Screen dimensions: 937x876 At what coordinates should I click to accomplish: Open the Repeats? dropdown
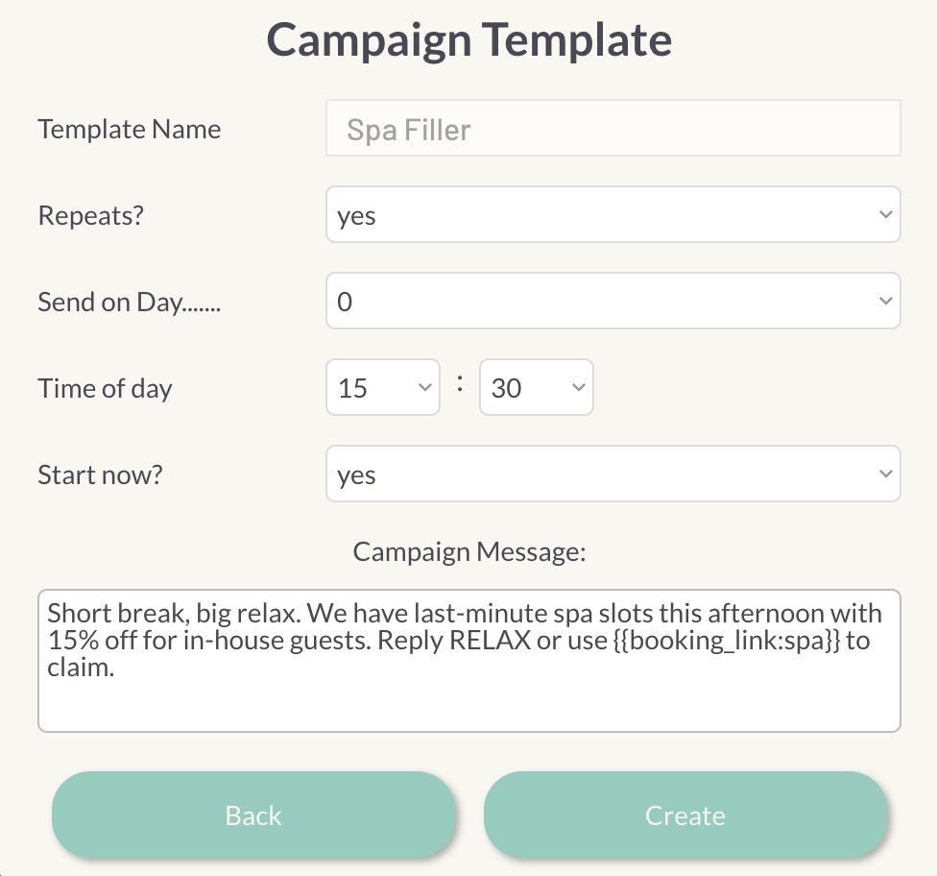tap(613, 214)
